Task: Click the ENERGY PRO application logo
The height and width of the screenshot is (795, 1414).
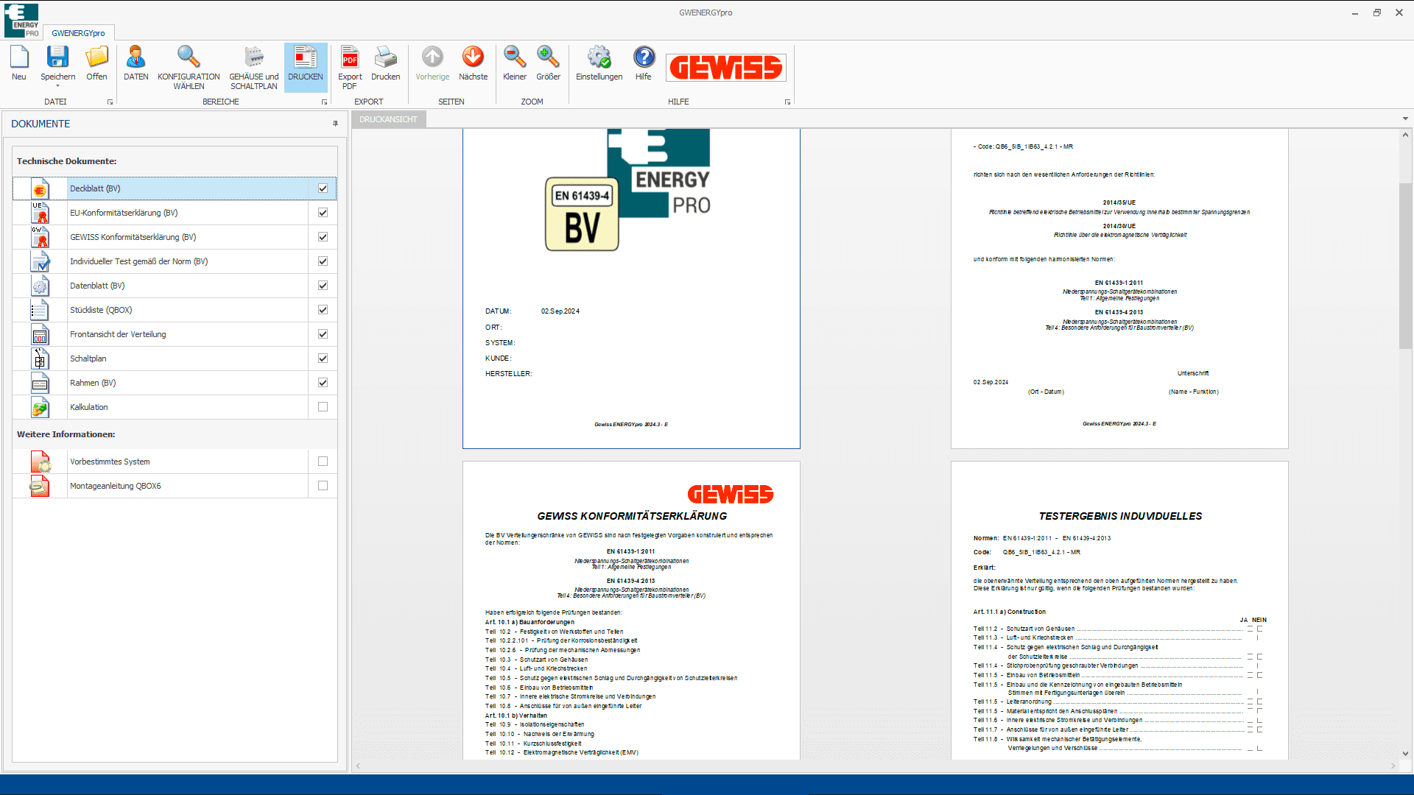Action: [x=21, y=20]
